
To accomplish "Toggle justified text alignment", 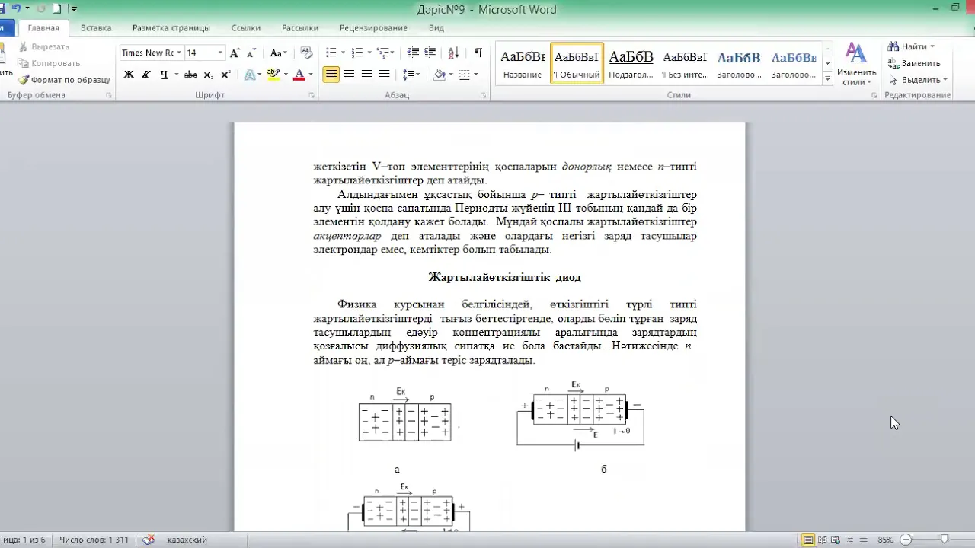I will (x=384, y=75).
